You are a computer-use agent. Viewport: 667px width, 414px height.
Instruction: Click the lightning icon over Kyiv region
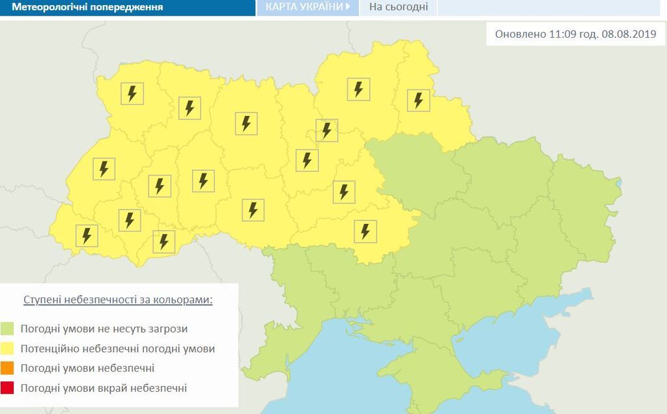click(x=326, y=130)
